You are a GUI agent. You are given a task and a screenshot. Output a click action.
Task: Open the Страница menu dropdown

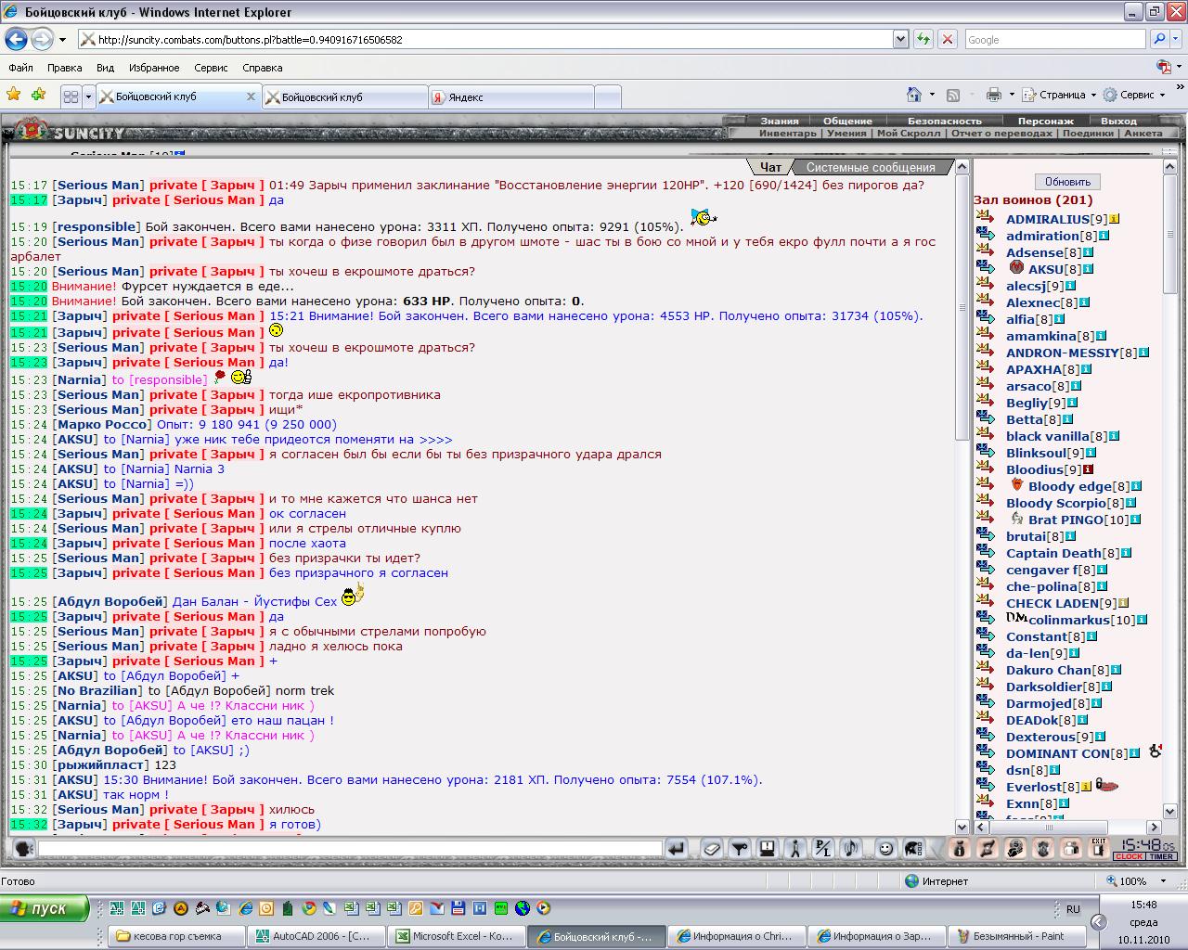point(1060,95)
